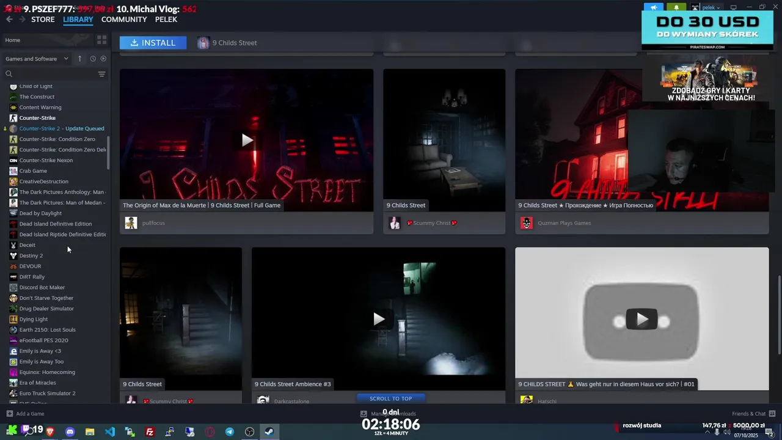Click the Darkcastalone author name
Screen dimensions: 782x440
(291, 401)
